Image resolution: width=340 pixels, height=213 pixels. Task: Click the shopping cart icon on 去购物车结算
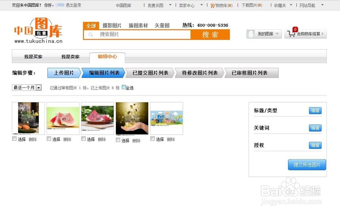[x=291, y=34]
